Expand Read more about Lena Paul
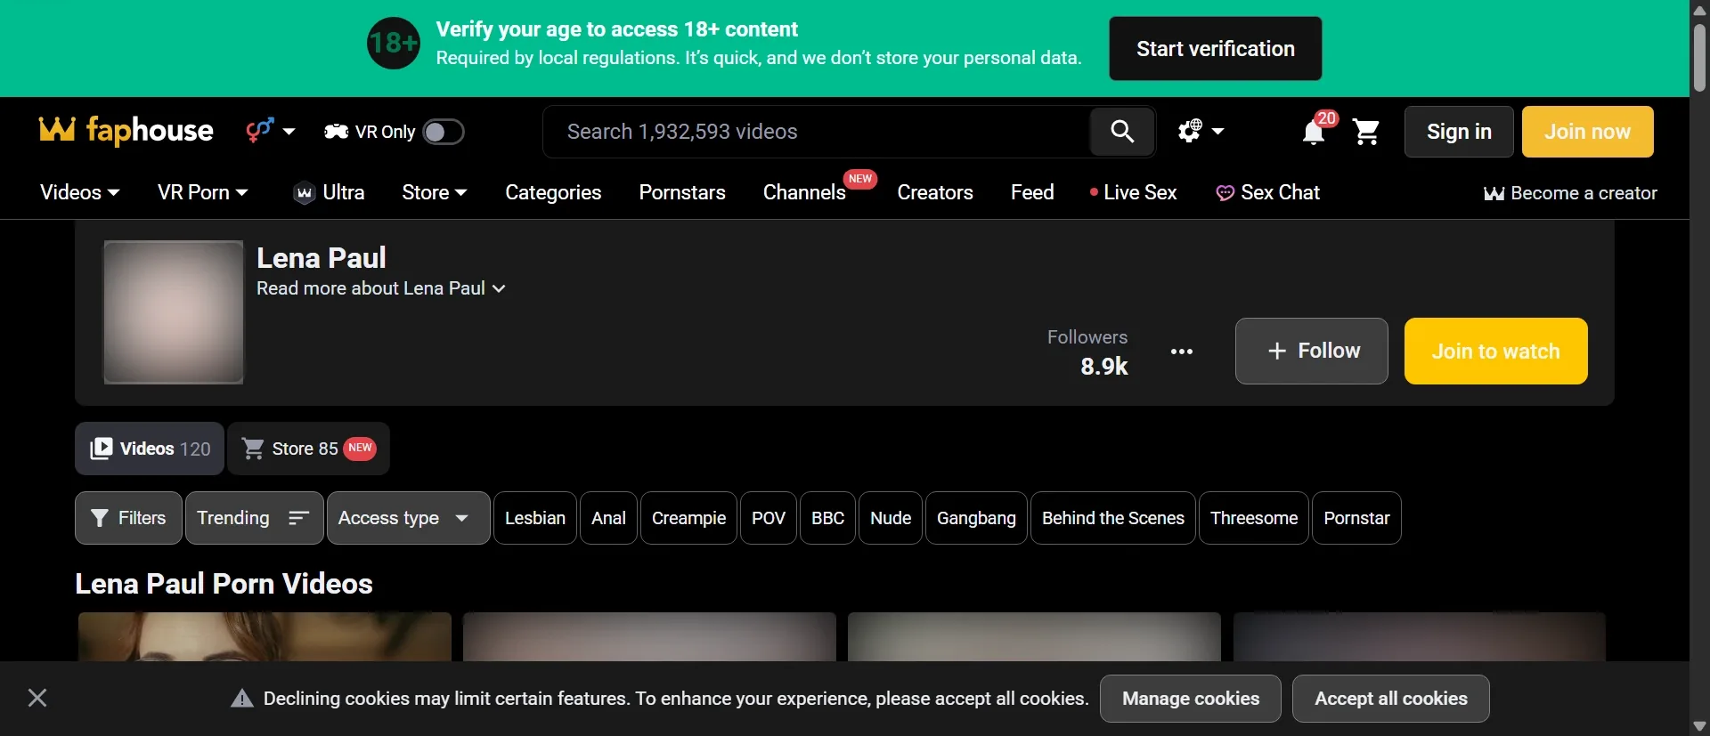1710x736 pixels. click(x=381, y=288)
